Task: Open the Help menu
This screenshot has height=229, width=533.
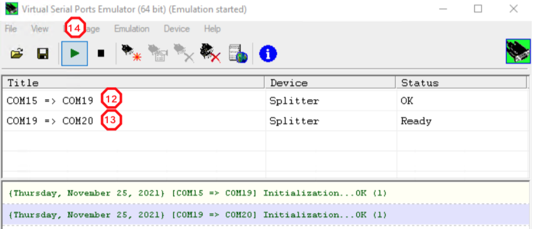Action: pyautogui.click(x=213, y=29)
